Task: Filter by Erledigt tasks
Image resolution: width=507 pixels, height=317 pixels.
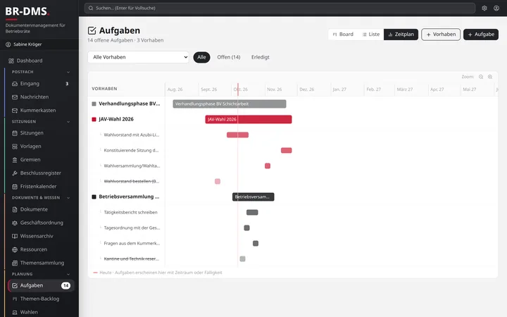Action: click(261, 57)
